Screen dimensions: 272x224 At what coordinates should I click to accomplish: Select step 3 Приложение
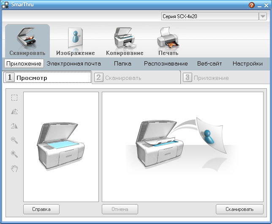click(225, 77)
